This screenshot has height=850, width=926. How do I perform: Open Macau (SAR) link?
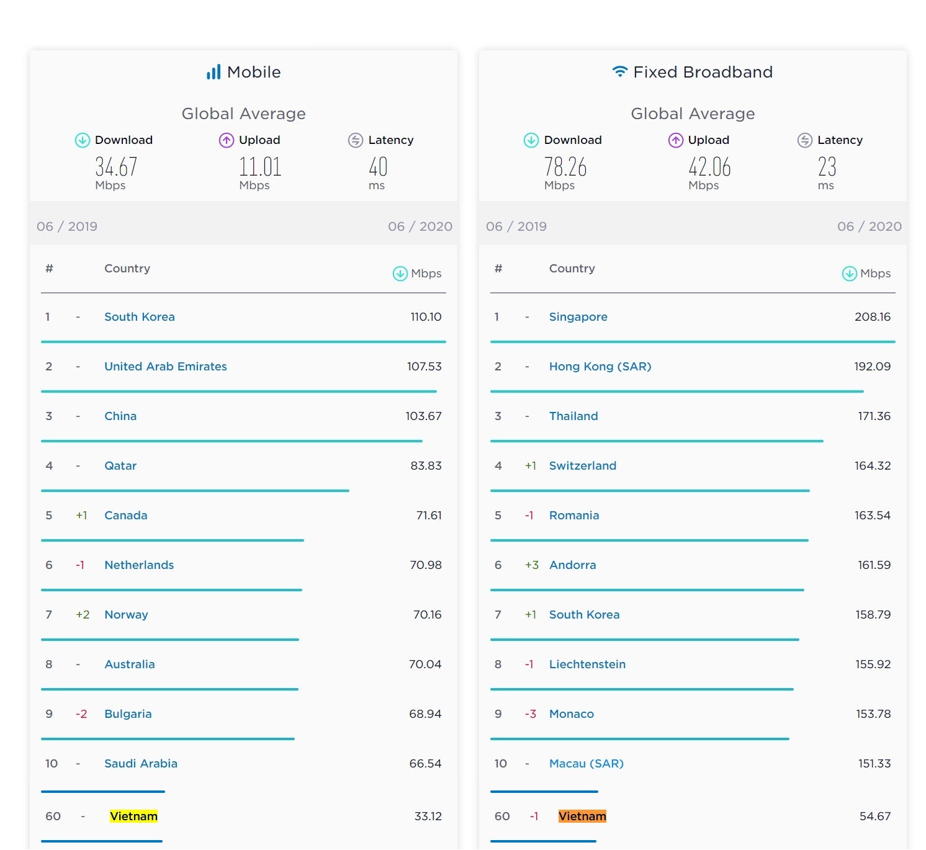587,764
